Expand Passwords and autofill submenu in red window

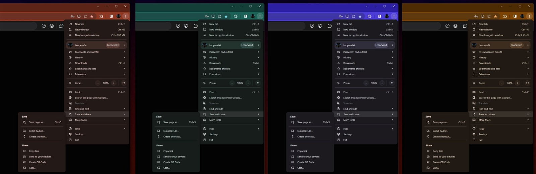point(97,52)
